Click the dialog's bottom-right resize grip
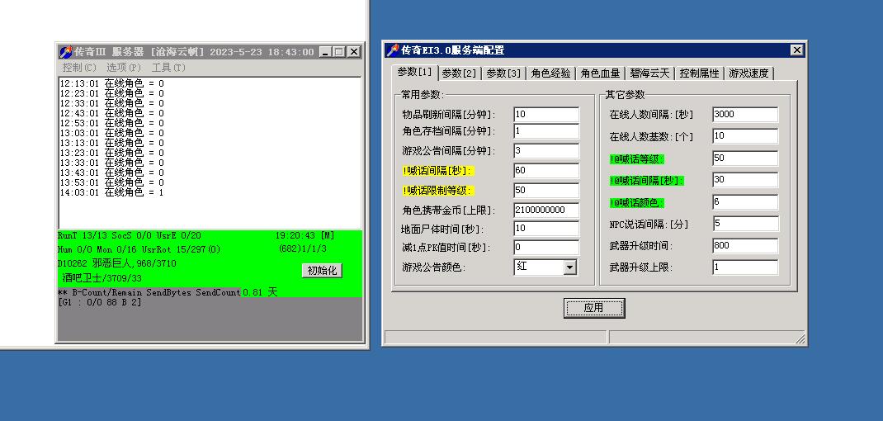The image size is (883, 421). coord(800,339)
